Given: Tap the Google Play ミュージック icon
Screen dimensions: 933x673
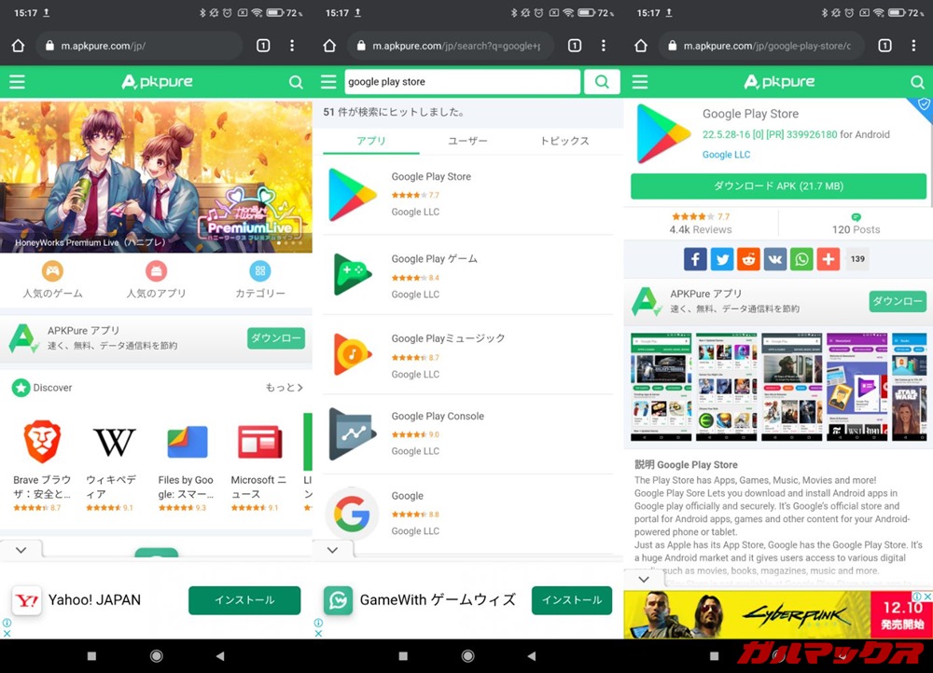Looking at the screenshot, I should pos(352,354).
